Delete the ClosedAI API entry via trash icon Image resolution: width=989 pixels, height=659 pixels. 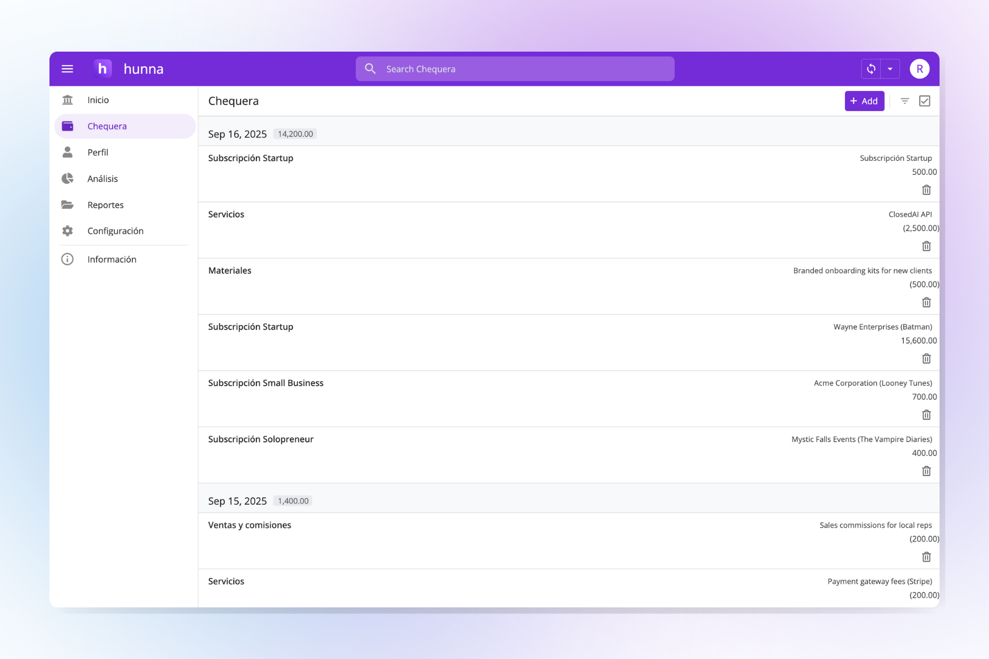click(x=926, y=246)
